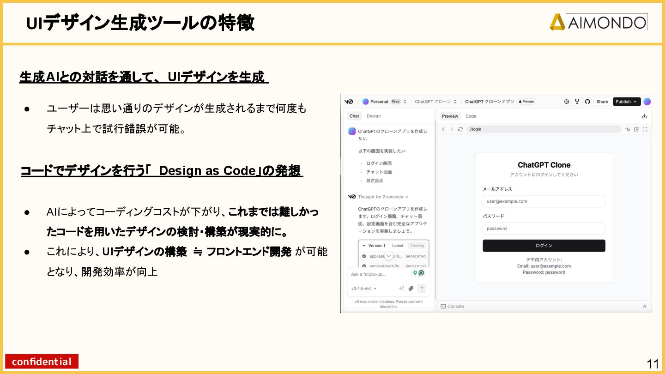Go back in the preview browser

[443, 129]
